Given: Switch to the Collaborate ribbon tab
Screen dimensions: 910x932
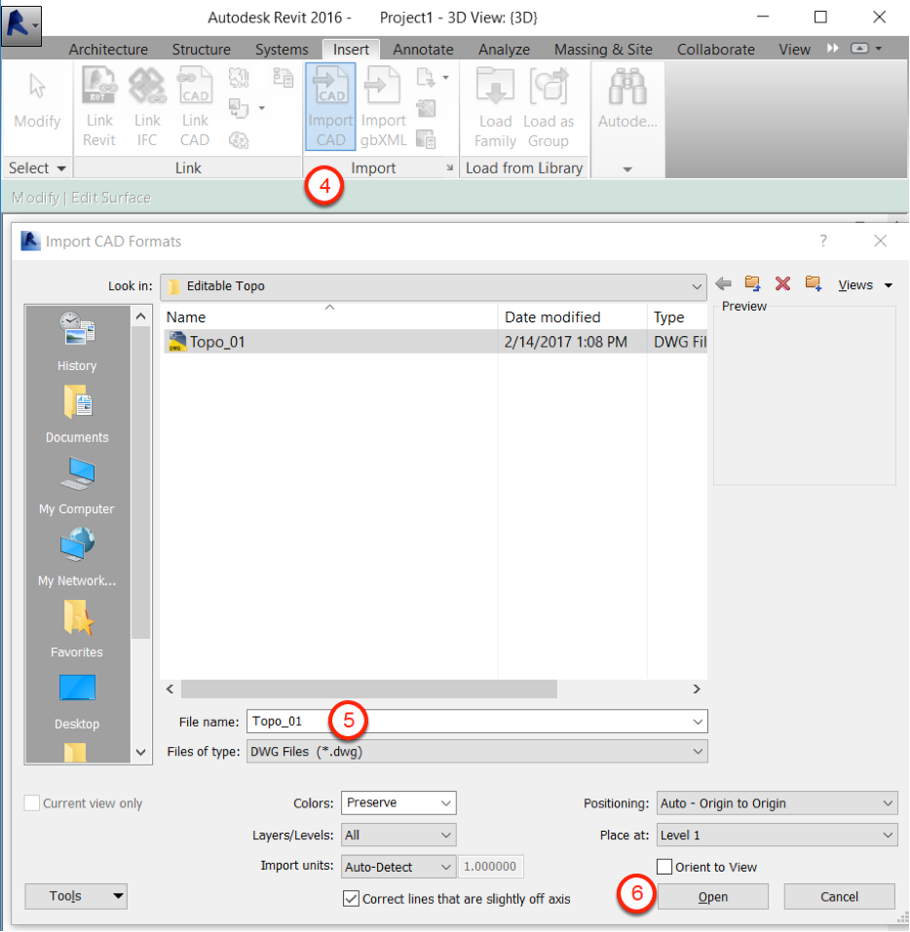Looking at the screenshot, I should 715,50.
